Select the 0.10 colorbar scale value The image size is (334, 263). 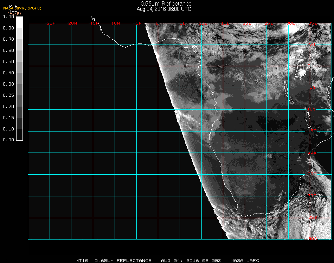pyautogui.click(x=8, y=129)
